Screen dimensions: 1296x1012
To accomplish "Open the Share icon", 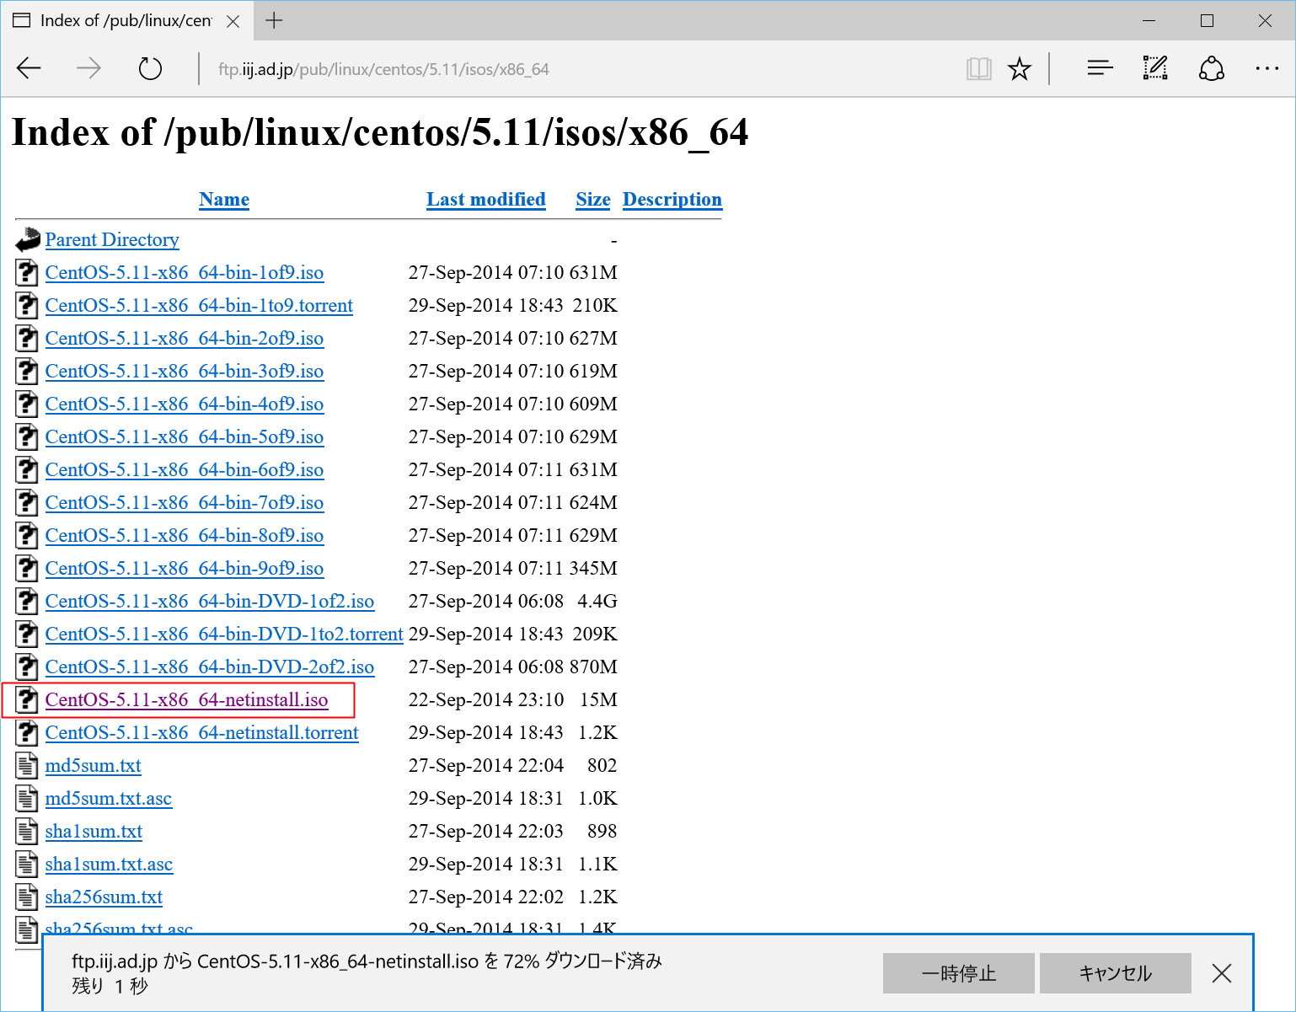I will (1212, 68).
